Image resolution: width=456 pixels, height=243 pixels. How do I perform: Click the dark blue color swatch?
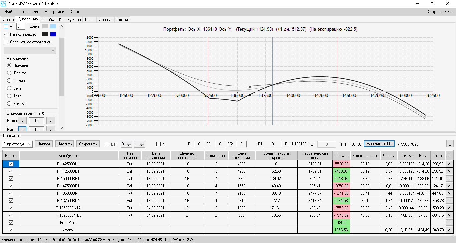coord(53,34)
